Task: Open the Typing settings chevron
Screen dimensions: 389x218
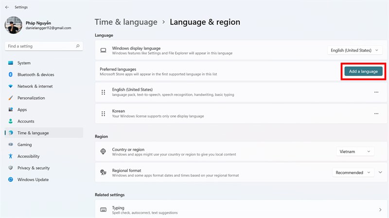Action: [380, 210]
